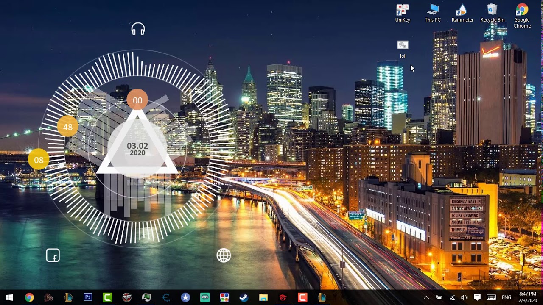This screenshot has height=305, width=543.
Task: Open the red Garena icon in the taskbar
Action: pos(283,297)
